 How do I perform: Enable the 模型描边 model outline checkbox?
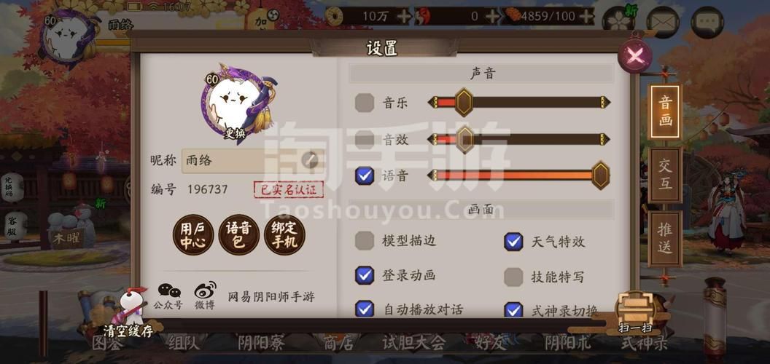point(365,241)
